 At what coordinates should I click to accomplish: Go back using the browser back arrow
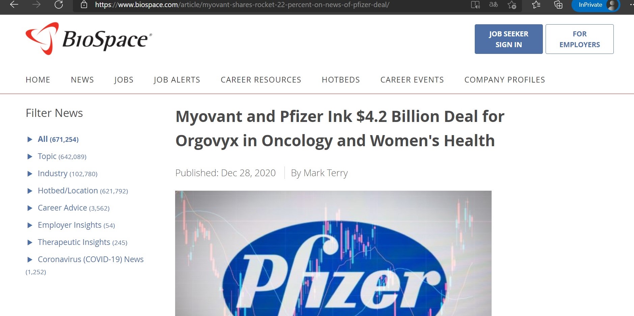pyautogui.click(x=14, y=5)
